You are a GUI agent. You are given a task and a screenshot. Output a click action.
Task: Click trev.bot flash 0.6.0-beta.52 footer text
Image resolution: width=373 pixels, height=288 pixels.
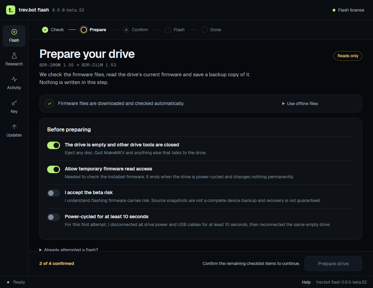click(341, 282)
